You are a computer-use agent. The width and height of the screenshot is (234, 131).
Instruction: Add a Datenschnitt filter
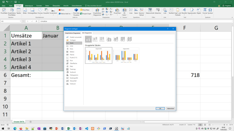pos(150,11)
